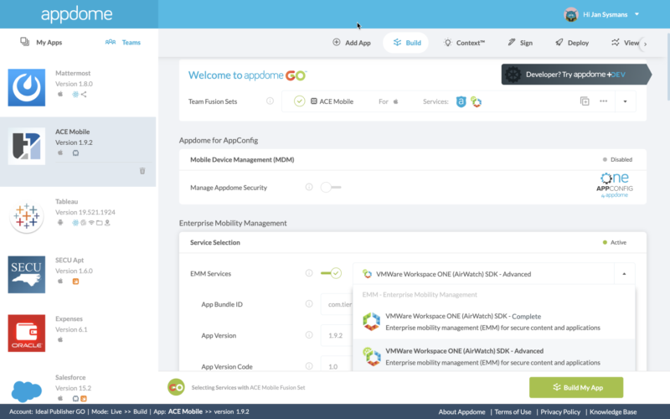Expand the Team Fusion Sets dropdown arrow

(x=625, y=101)
